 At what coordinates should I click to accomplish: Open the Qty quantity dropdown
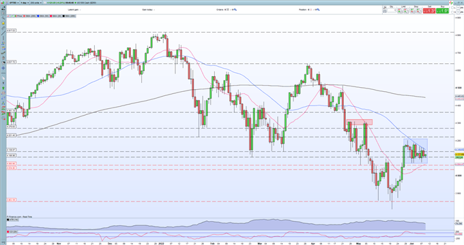tap(392, 11)
